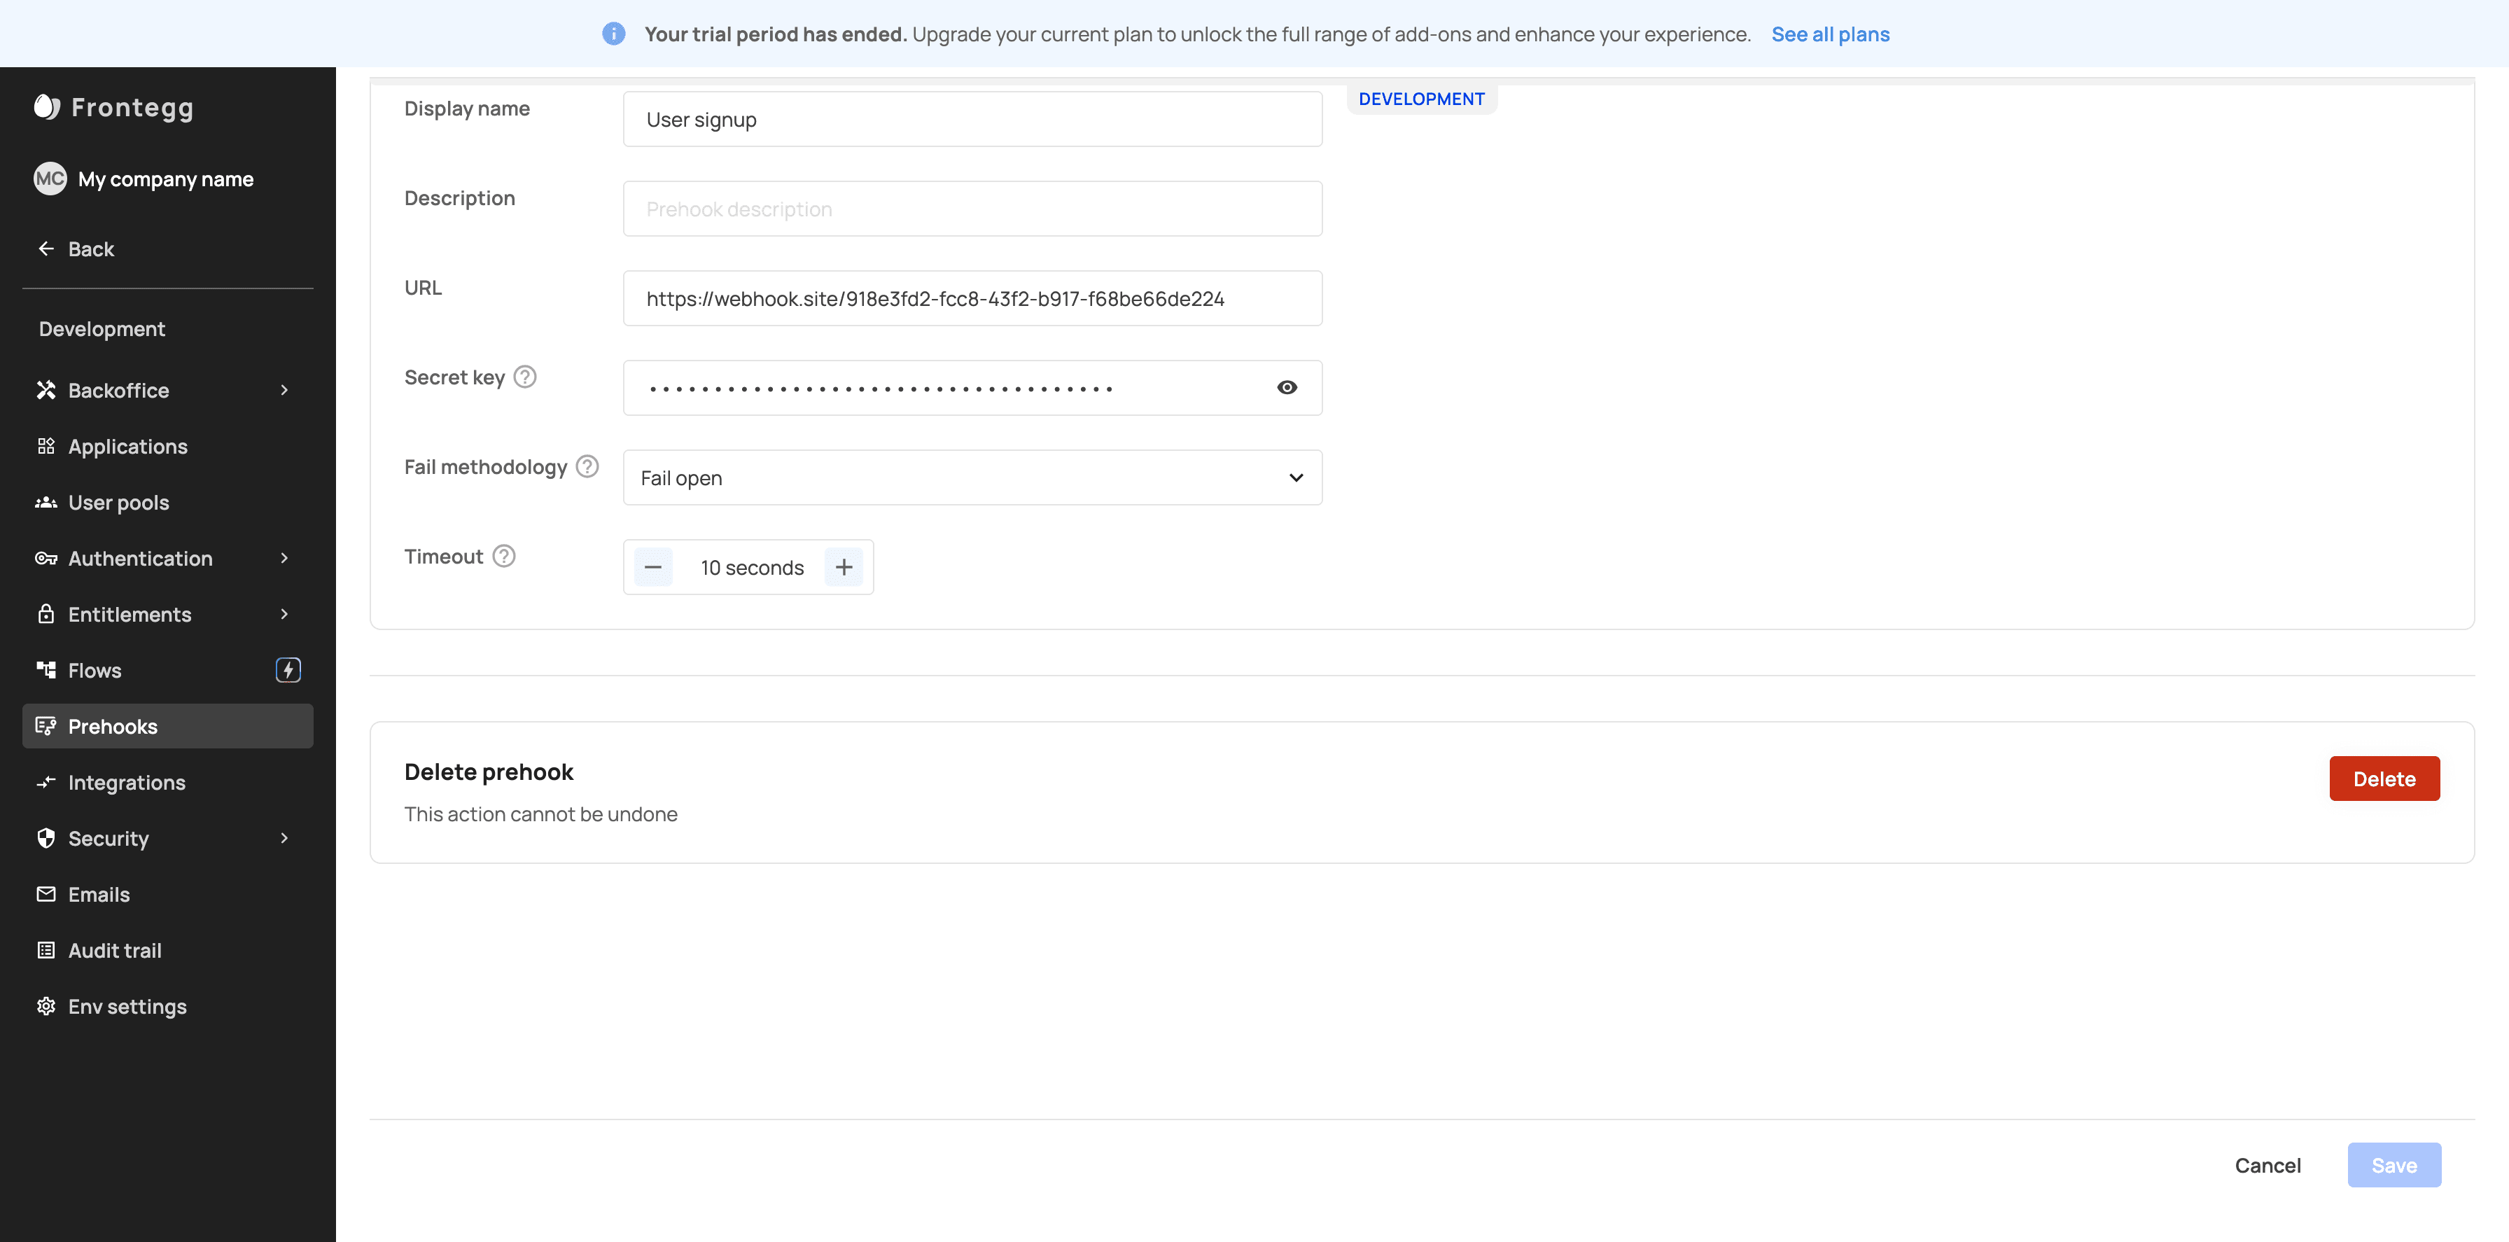This screenshot has width=2509, height=1242.
Task: Click My company name in sidebar
Action: pos(166,179)
